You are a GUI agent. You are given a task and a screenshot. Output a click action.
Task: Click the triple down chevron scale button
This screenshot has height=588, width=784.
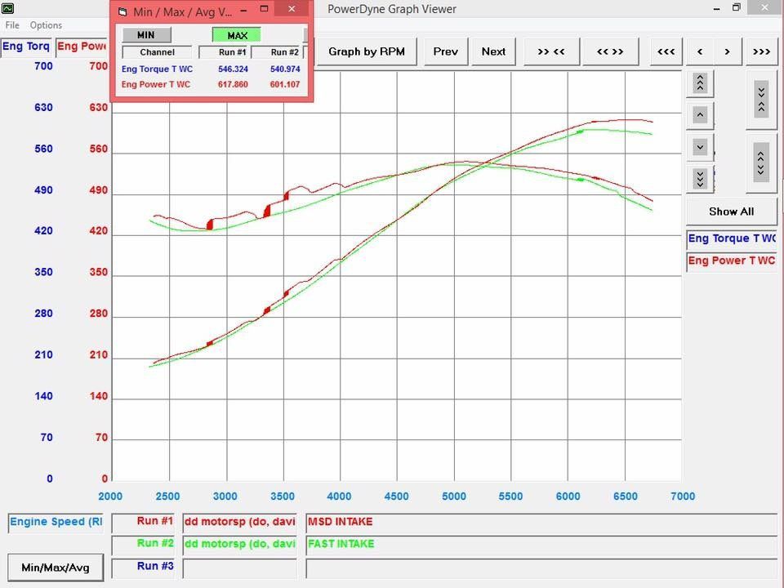point(700,177)
